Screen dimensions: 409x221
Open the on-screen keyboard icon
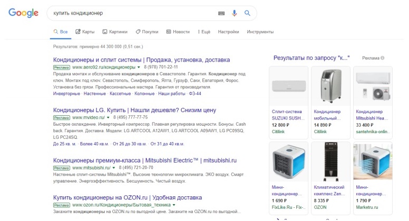pos(221,13)
